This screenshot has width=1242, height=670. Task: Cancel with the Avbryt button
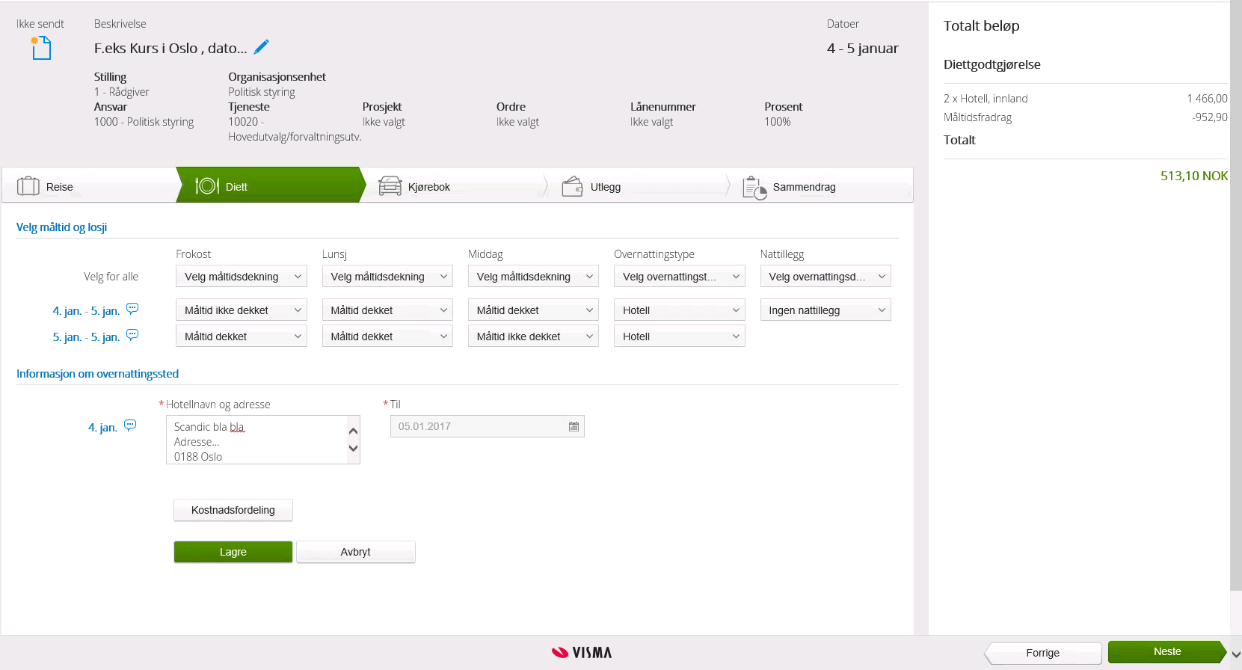[356, 552]
